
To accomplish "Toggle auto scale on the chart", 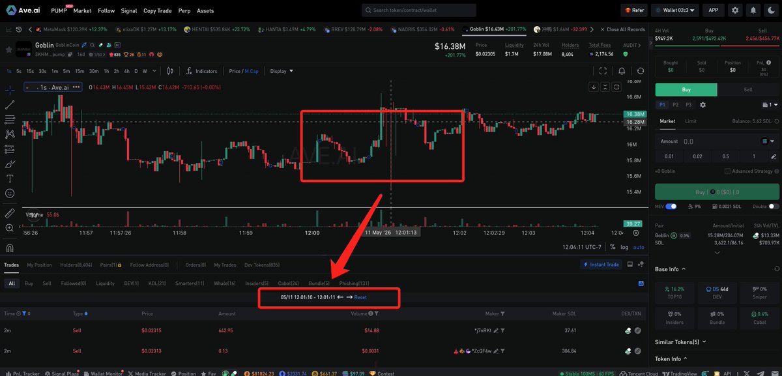I will [639, 247].
